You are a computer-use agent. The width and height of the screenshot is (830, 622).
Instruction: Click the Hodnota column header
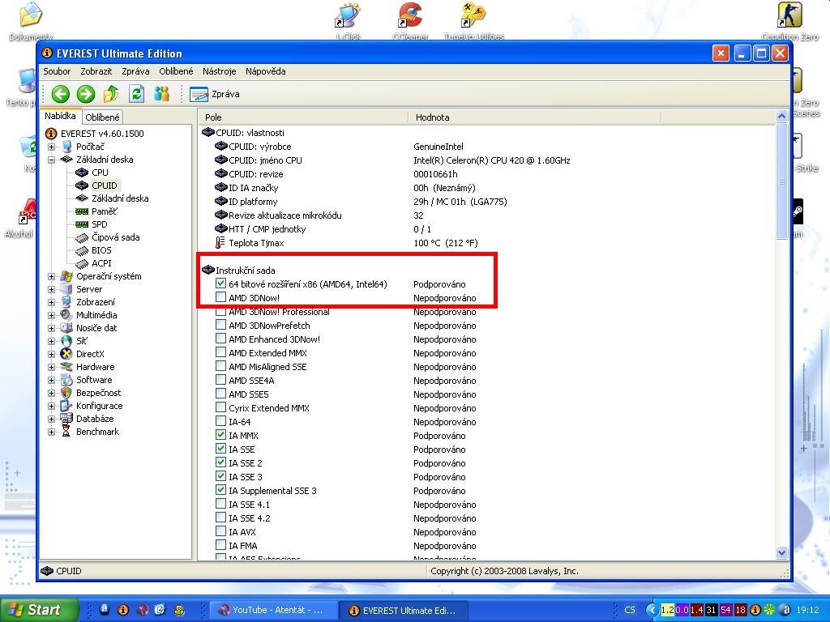point(432,117)
